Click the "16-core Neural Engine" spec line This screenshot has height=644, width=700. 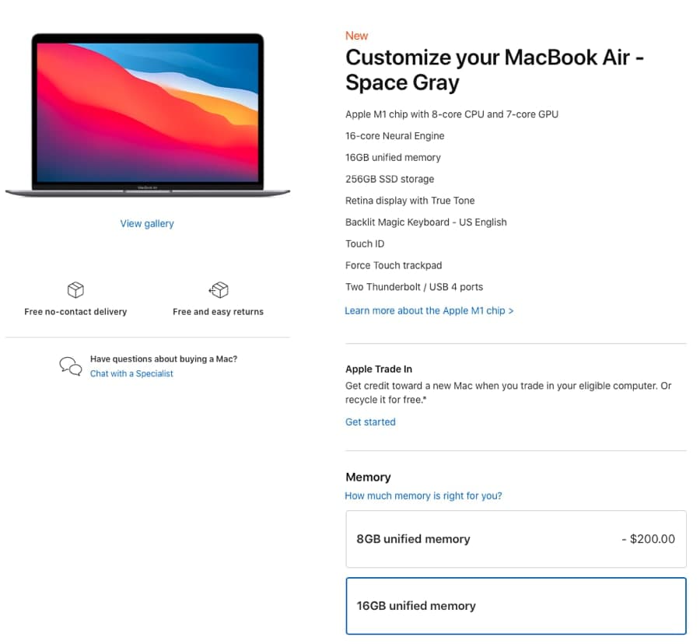[394, 135]
